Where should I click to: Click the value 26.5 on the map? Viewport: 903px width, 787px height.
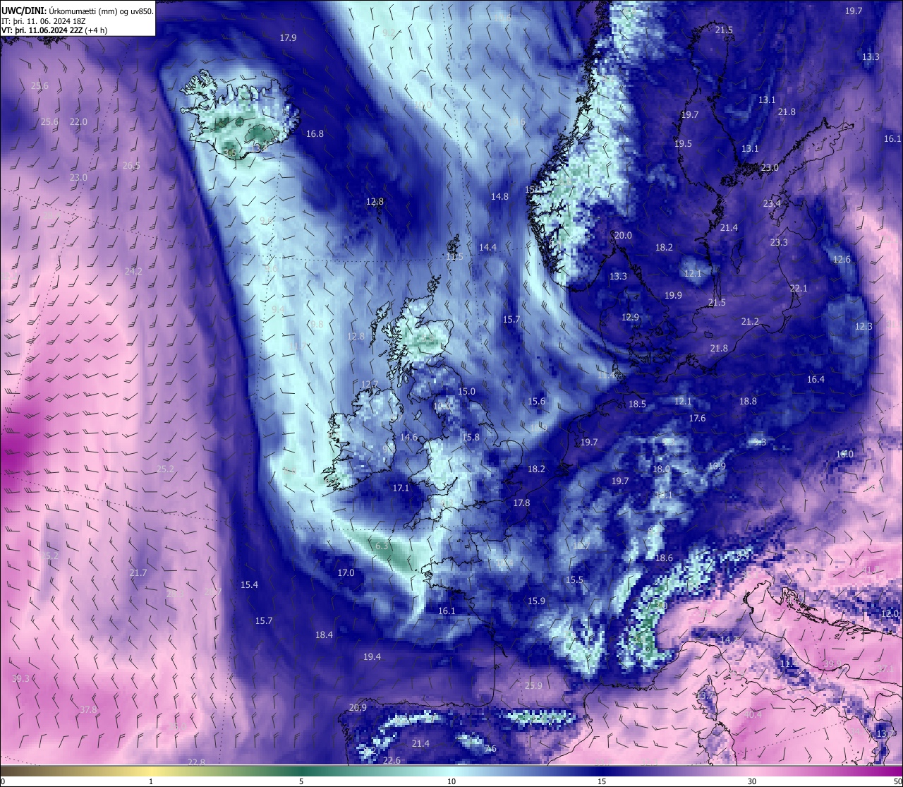pos(131,166)
